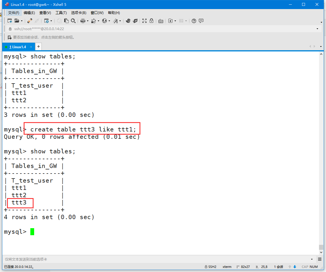Viewport: 326px width, 272px height.
Task: Click the plus button to add tab
Action: coord(39,47)
